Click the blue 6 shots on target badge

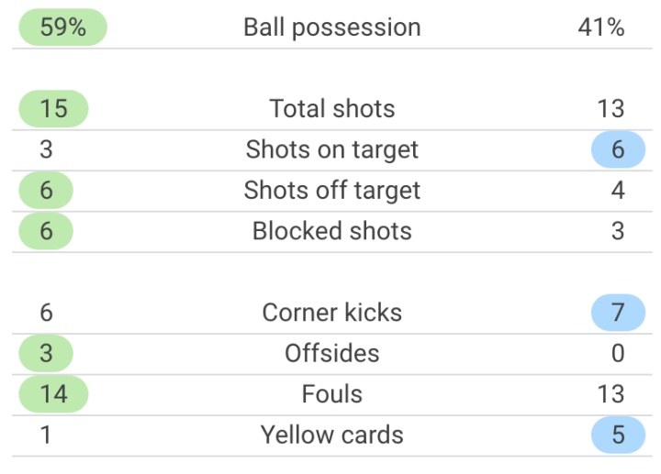point(618,150)
